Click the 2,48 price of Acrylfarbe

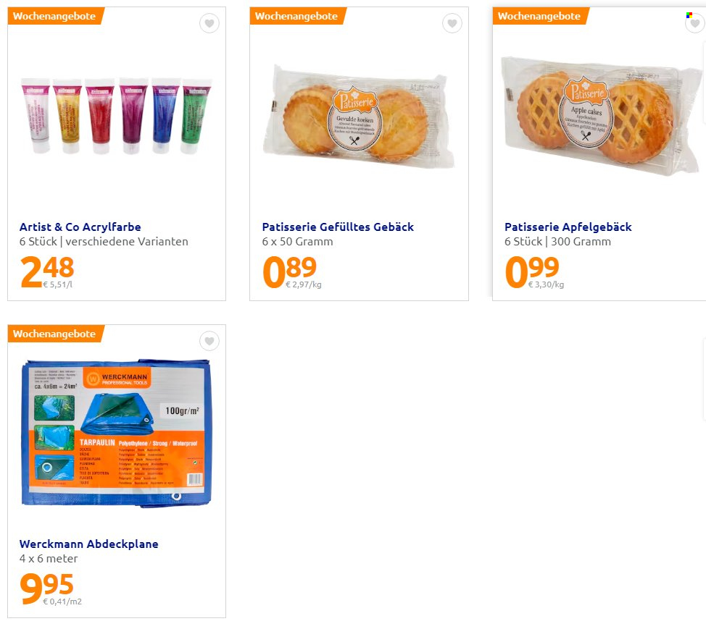click(47, 271)
